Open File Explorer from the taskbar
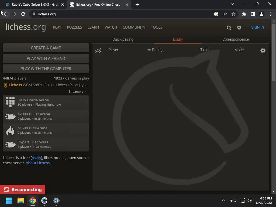276x207 pixels. (x=20, y=201)
